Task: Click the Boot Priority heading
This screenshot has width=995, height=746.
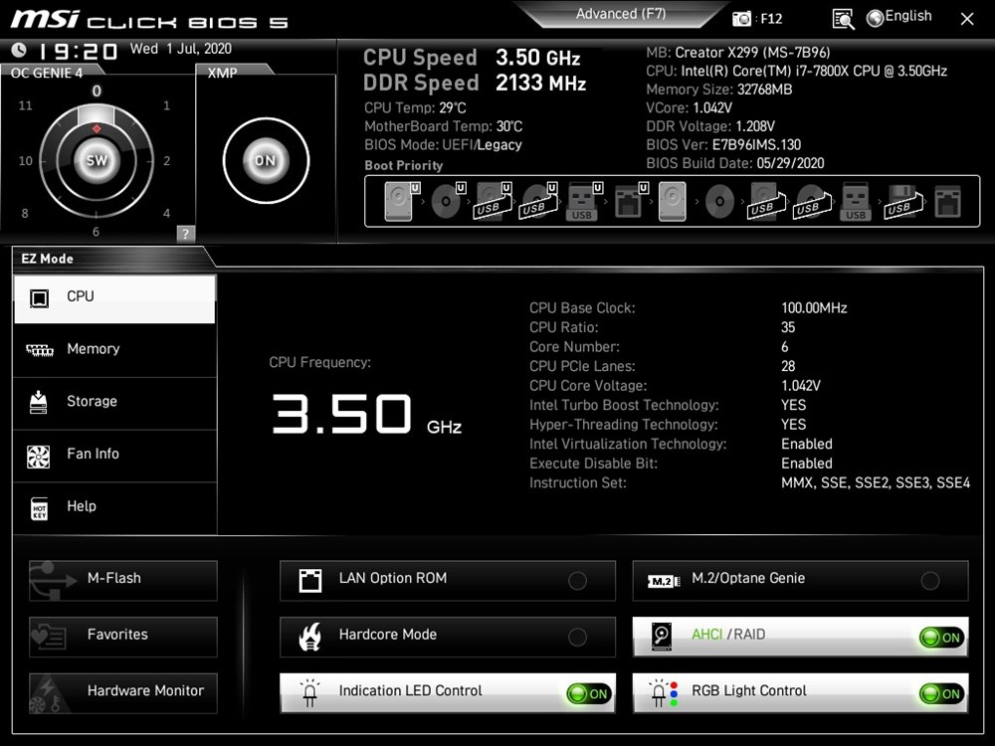Action: pyautogui.click(x=404, y=165)
